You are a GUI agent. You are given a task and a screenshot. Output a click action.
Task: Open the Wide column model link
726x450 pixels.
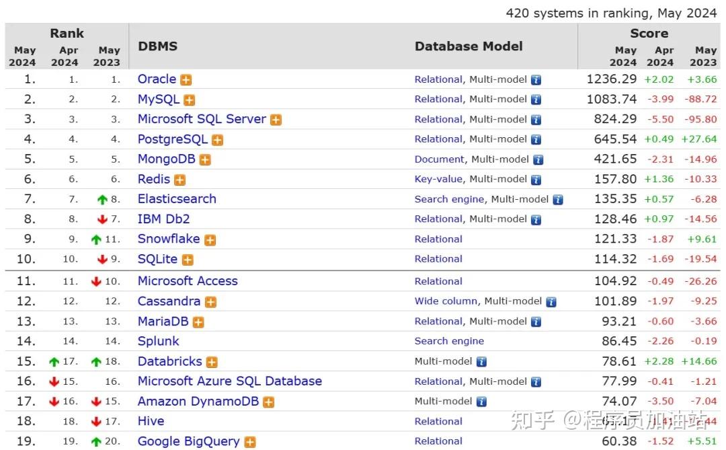(x=446, y=301)
